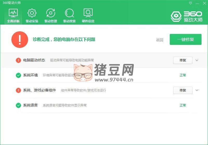This screenshot has width=208, height=145.
Task: Click 修复 for 系统、游戏必备组件
Action: [x=183, y=90]
